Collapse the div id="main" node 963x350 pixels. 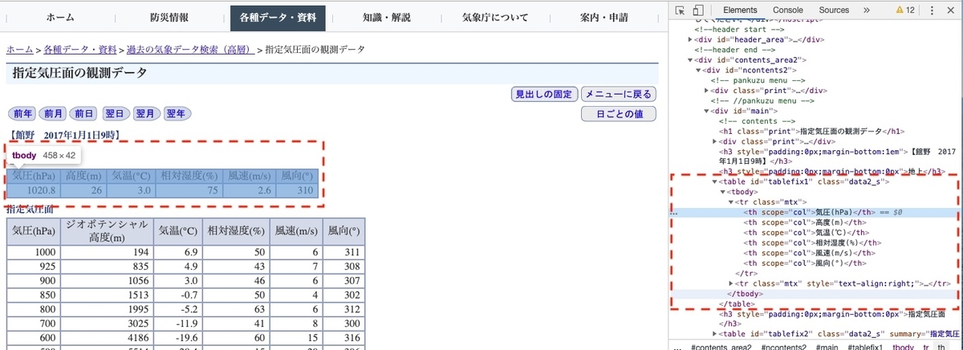707,112
